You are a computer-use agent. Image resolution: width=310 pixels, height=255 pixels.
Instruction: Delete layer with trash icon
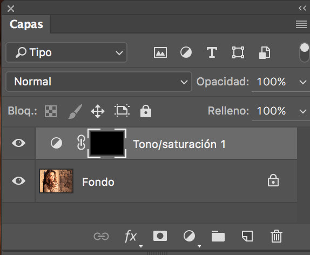pos(277,236)
